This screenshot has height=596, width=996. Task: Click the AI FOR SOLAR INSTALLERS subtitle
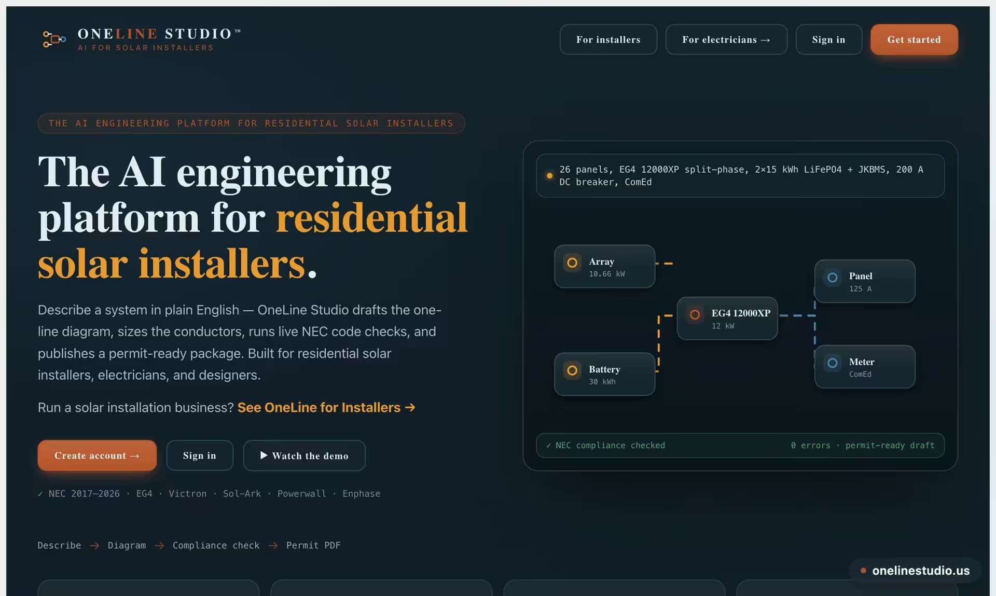(146, 48)
